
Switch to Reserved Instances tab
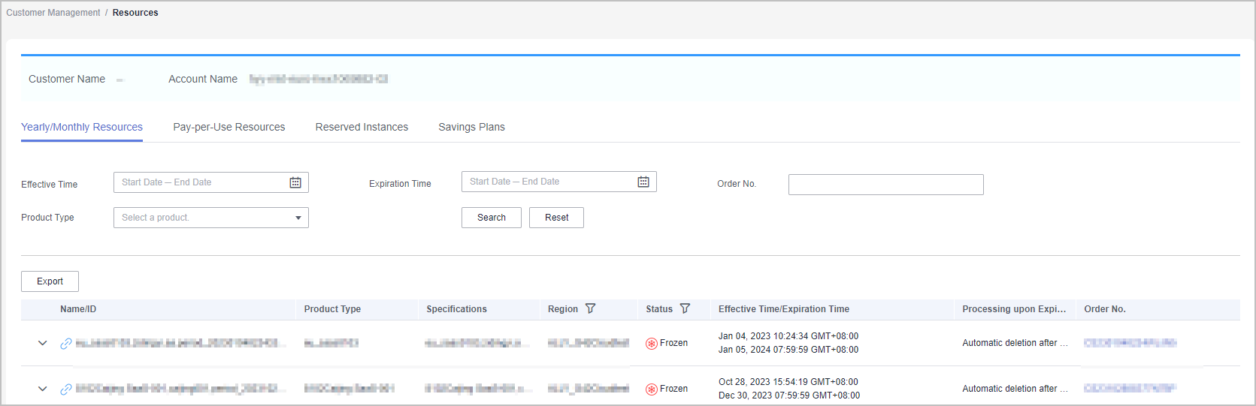(362, 127)
